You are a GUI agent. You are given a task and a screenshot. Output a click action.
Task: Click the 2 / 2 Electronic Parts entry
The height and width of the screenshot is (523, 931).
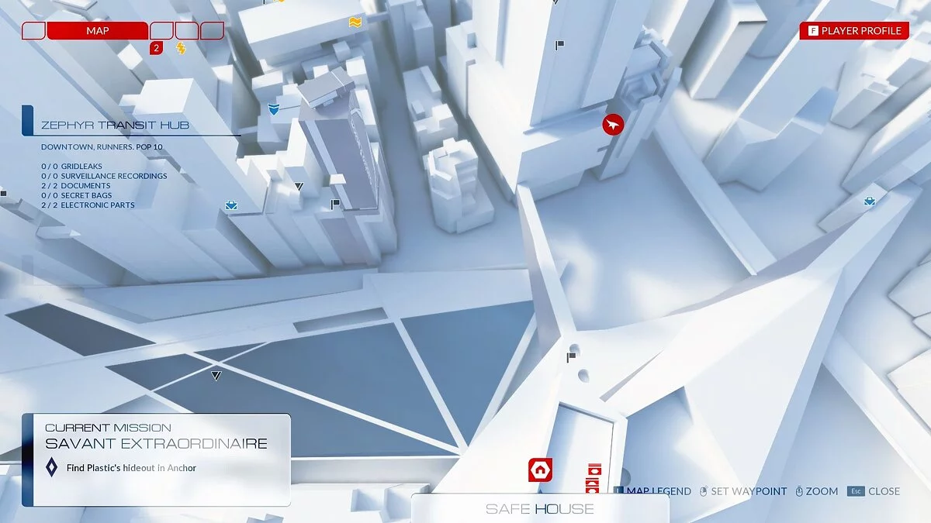pyautogui.click(x=88, y=205)
